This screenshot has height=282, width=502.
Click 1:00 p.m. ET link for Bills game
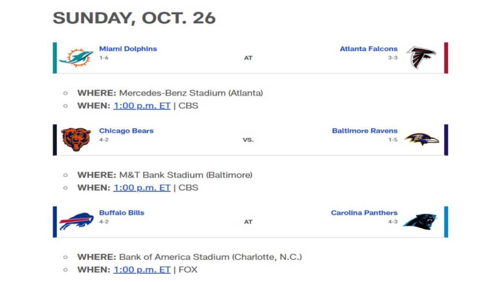142,269
